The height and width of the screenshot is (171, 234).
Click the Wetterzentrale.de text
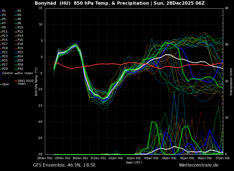[x=198, y=165]
